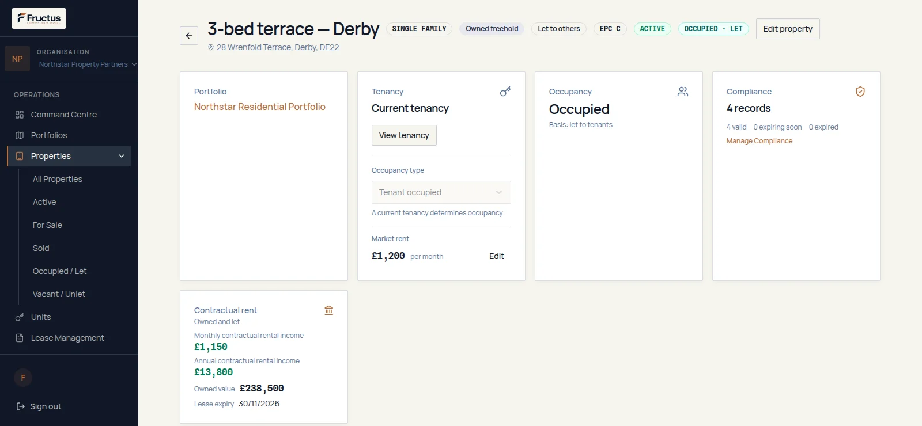Screen dimensions: 922x426
Task: Click the Portfolios map icon
Action: pyautogui.click(x=20, y=135)
